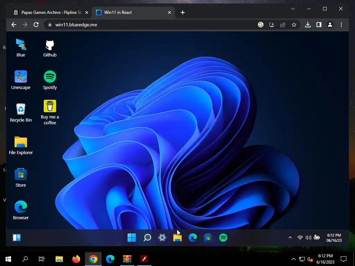Click the Win11 wifi tray icon
355x266 pixels.
pos(300,238)
